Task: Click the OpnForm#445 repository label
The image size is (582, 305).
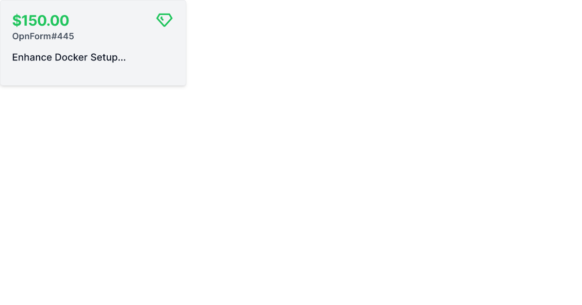Action: tap(43, 36)
